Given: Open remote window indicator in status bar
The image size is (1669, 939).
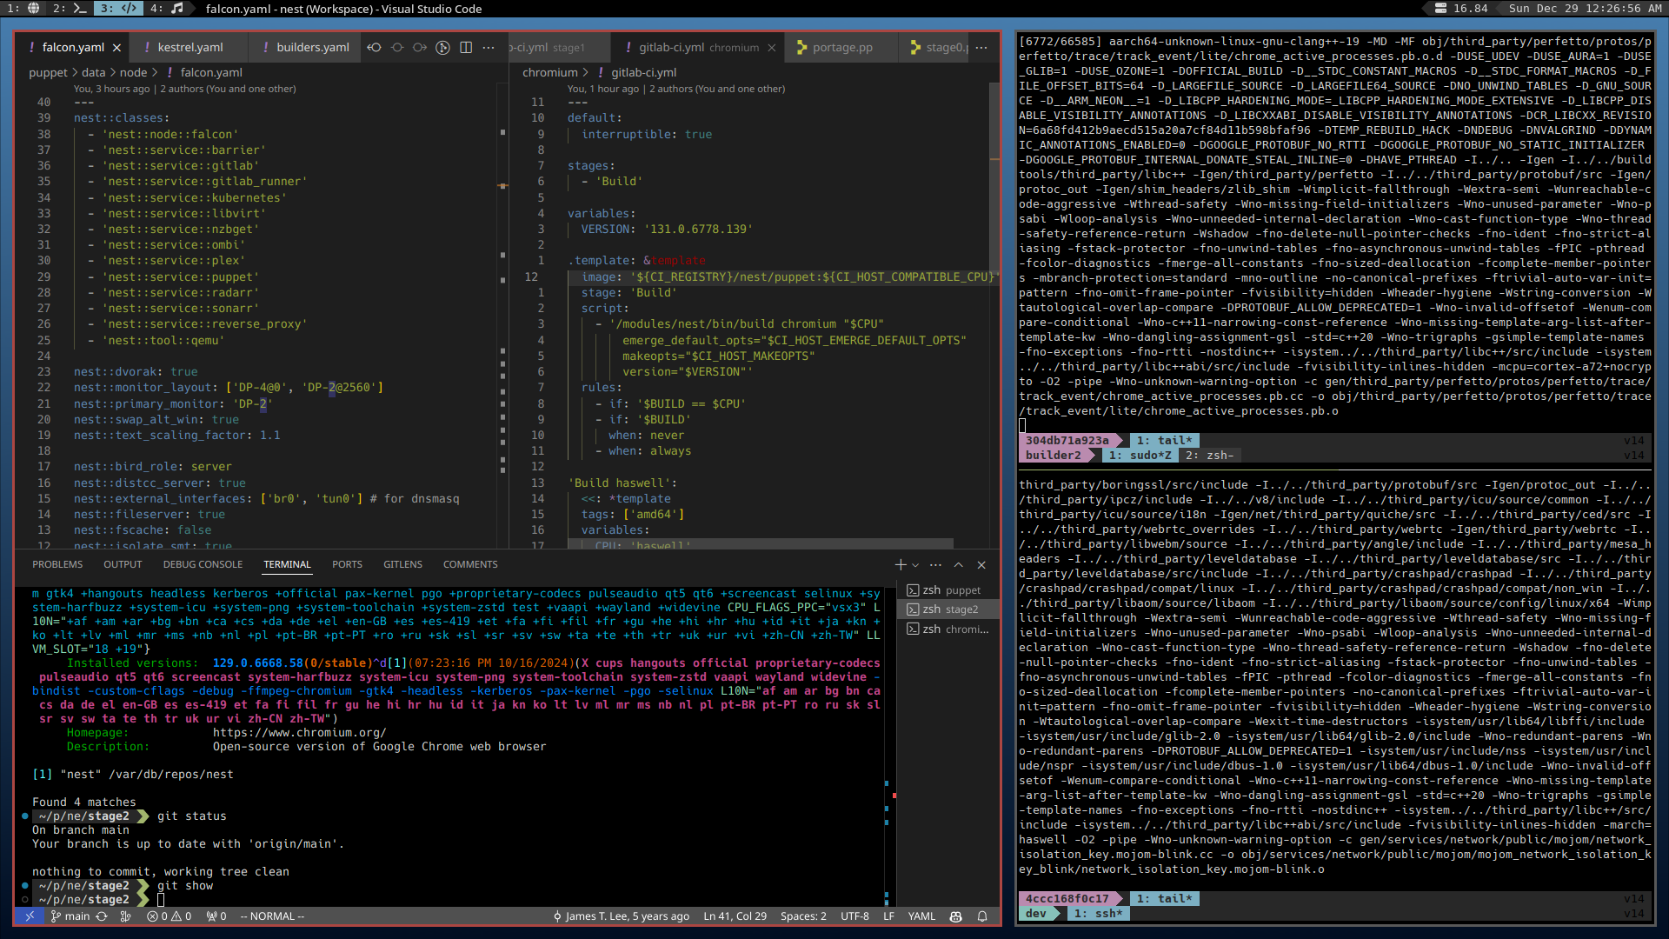Looking at the screenshot, I should pos(30,916).
